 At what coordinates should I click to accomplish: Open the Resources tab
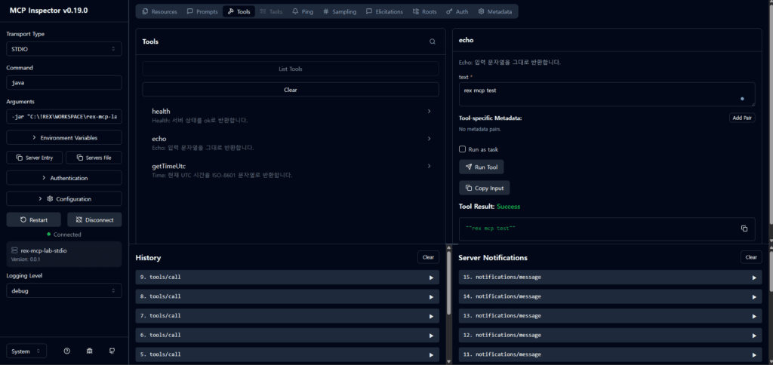[159, 11]
